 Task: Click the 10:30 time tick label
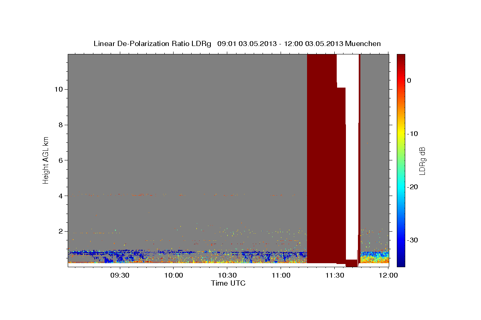tap(227, 275)
